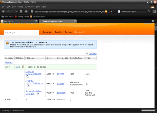Click the URL address bar field
The width and height of the screenshot is (157, 113).
(x=69, y=12)
